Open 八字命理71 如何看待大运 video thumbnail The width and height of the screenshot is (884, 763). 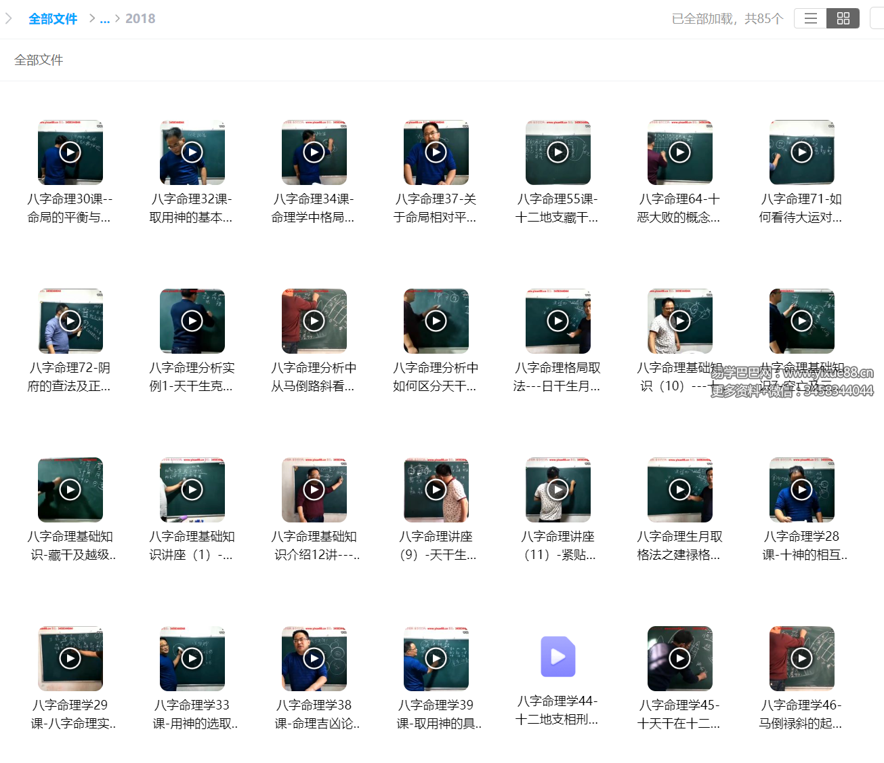pos(802,152)
